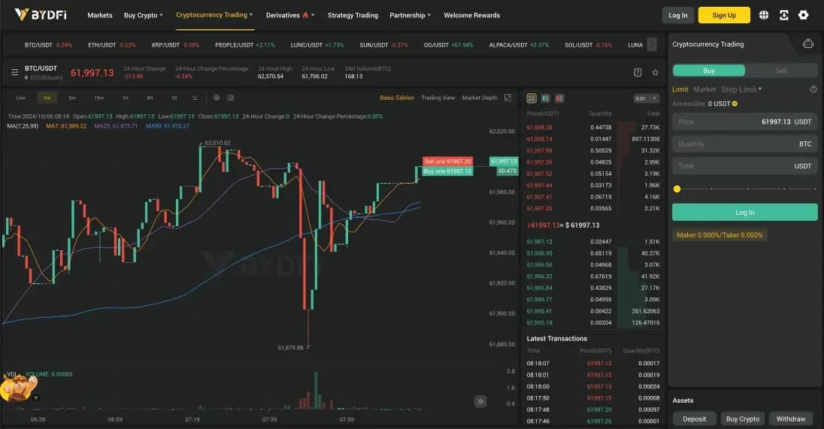Screen dimensions: 824x429
Task: Open the help guide document icon
Action: [638, 72]
